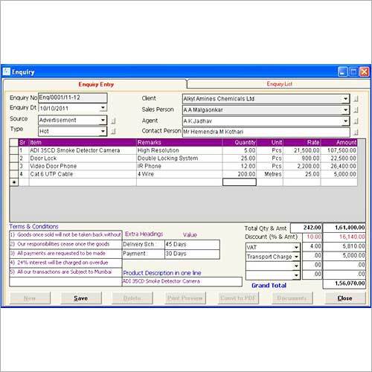Image resolution: width=372 pixels, height=372 pixels.
Task: Click the small button next to Agent field
Action: pyautogui.click(x=356, y=121)
